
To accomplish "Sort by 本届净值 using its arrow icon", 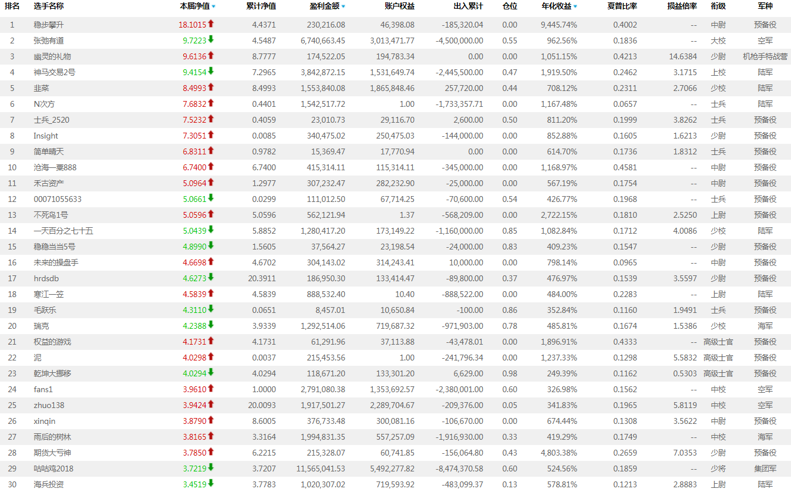I will tap(213, 6).
